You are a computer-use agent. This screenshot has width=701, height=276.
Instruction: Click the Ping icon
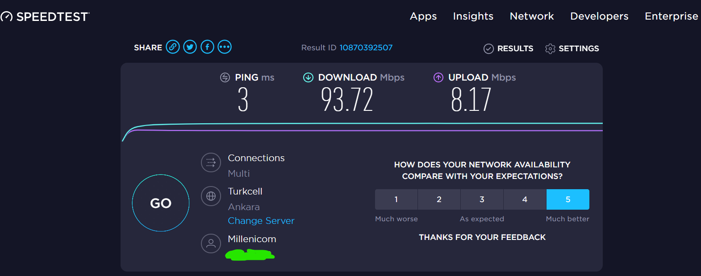pyautogui.click(x=225, y=77)
